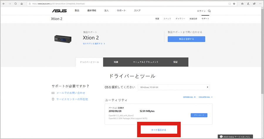This screenshot has width=264, height=139.
Task: Reload the page with the refresh icon
Action: point(16,4)
